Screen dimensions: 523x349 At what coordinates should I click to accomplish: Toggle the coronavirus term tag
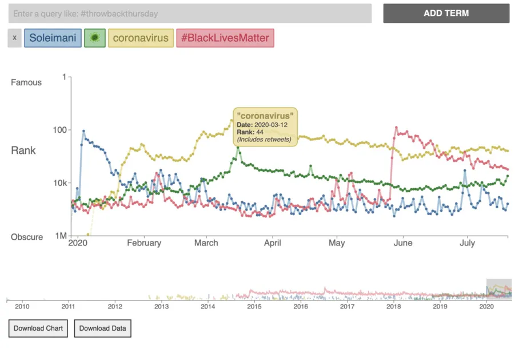141,38
